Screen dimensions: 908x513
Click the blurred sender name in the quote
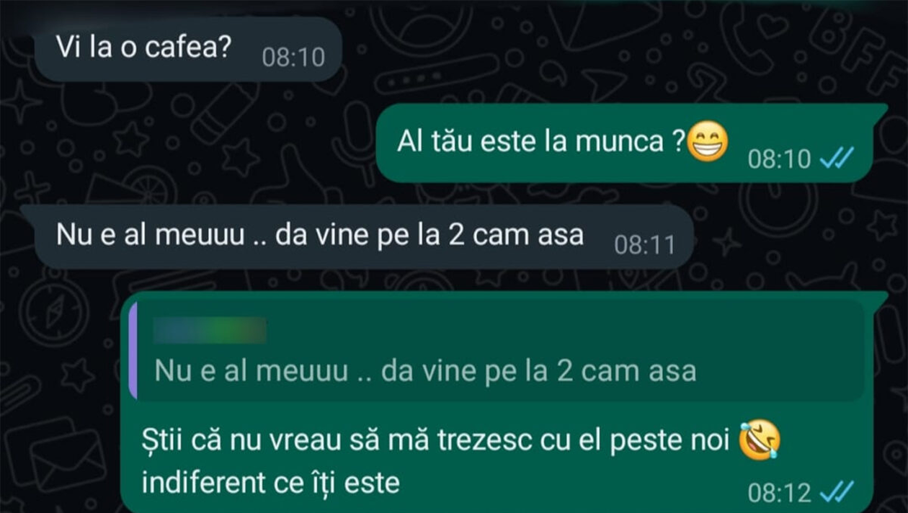tap(210, 331)
